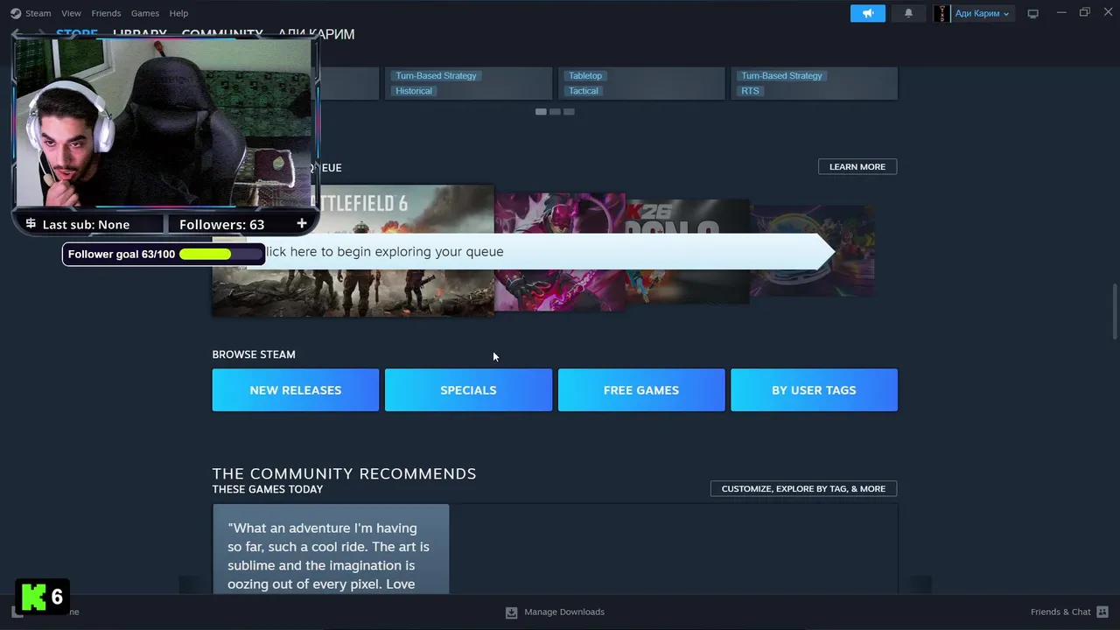Open the View menu
The image size is (1120, 630).
click(71, 13)
